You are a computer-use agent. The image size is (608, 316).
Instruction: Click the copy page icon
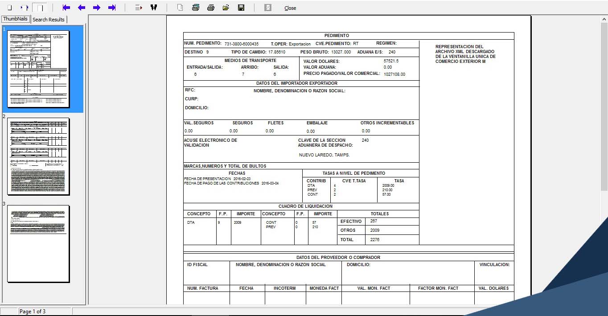pyautogui.click(x=180, y=8)
